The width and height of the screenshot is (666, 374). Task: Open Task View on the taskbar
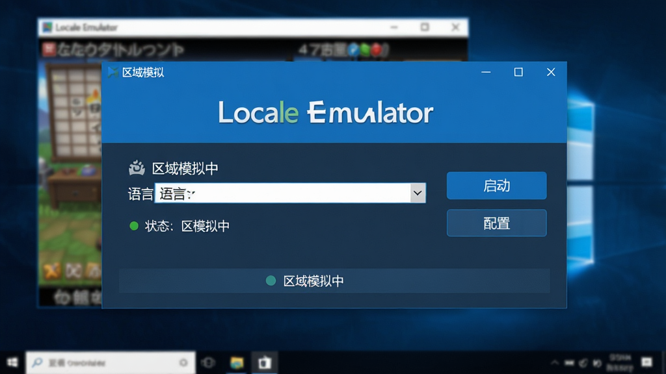tap(208, 362)
